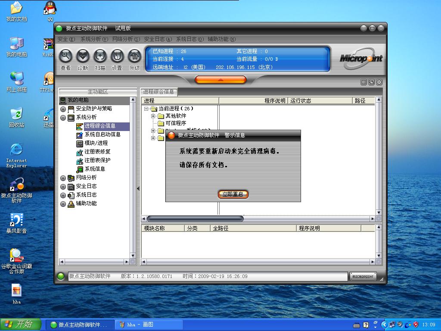Open the 安全日志(A) menu
The width and height of the screenshot is (441, 331).
pyautogui.click(x=158, y=39)
